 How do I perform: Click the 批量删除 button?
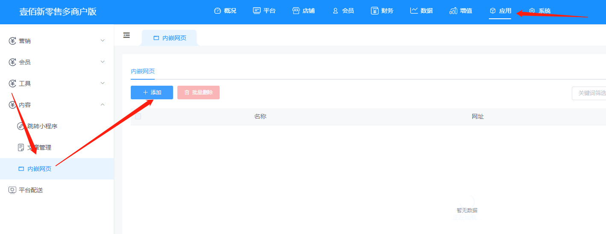[x=198, y=92]
